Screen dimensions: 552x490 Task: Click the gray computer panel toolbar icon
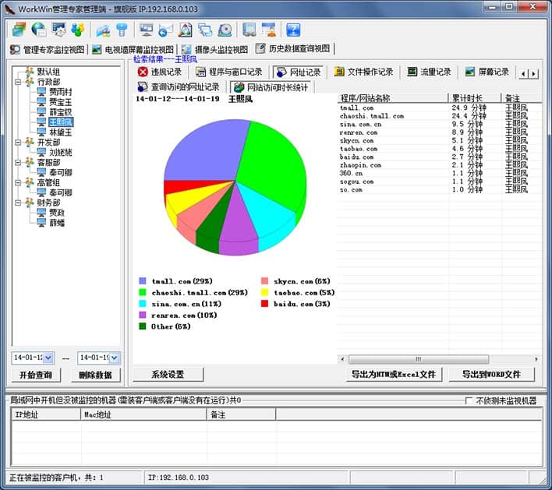[249, 30]
